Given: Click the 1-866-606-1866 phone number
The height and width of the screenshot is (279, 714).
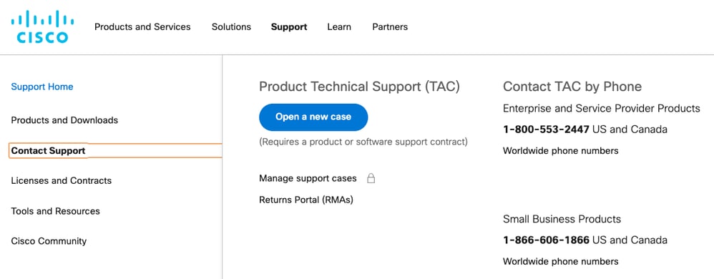Looking at the screenshot, I should pyautogui.click(x=546, y=240).
